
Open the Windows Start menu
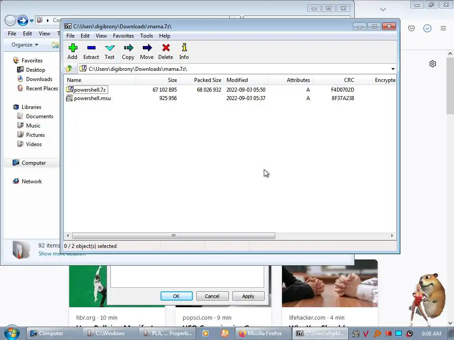click(12, 333)
